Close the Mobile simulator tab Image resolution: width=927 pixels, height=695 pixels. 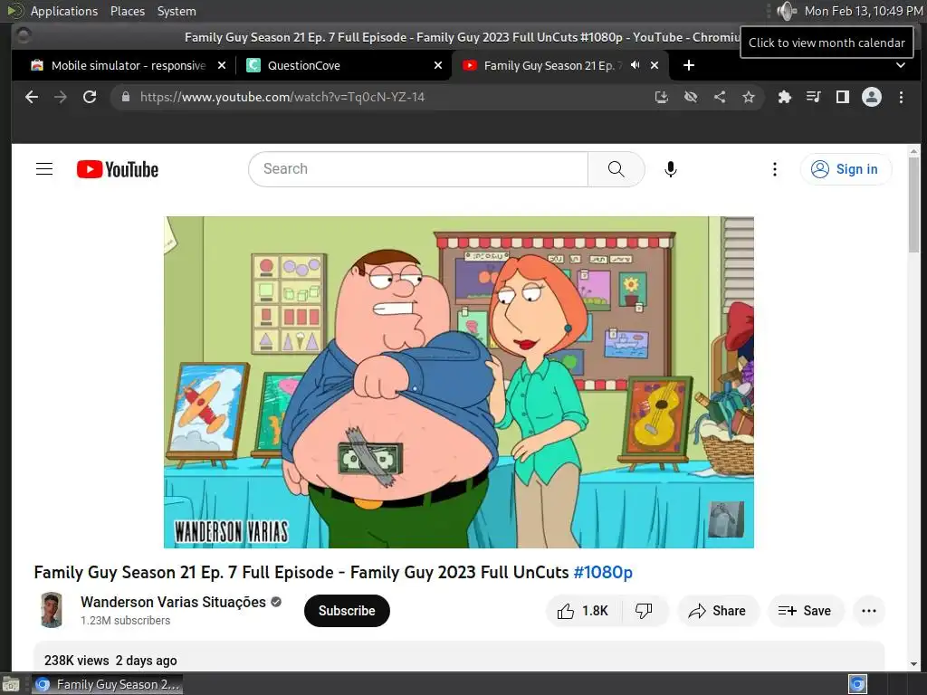click(222, 65)
